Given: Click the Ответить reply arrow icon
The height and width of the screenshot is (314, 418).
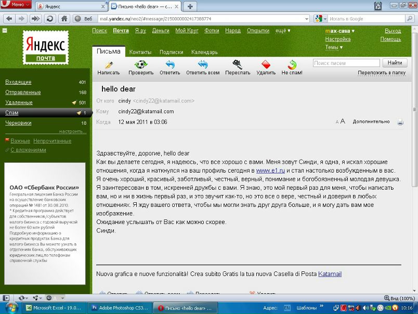Looking at the screenshot, I should click(170, 65).
